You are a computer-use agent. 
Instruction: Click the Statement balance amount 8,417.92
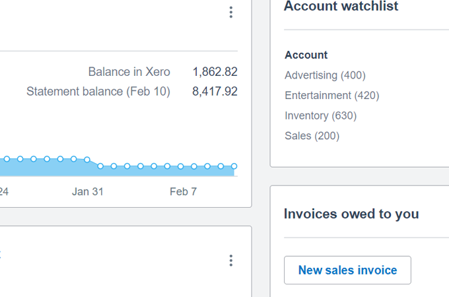pyautogui.click(x=215, y=92)
